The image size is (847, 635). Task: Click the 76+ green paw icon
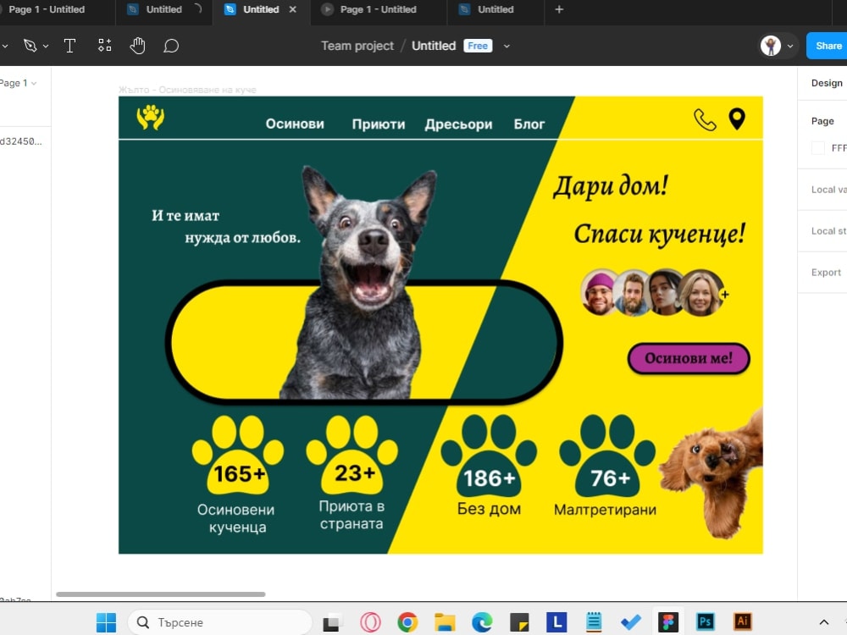pyautogui.click(x=607, y=456)
